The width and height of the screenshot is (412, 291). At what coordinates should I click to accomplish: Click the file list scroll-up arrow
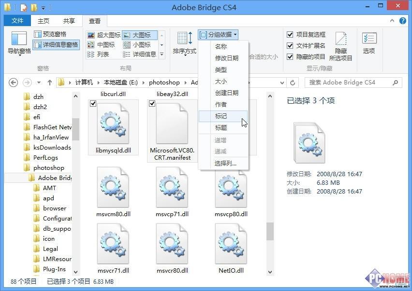(270, 96)
